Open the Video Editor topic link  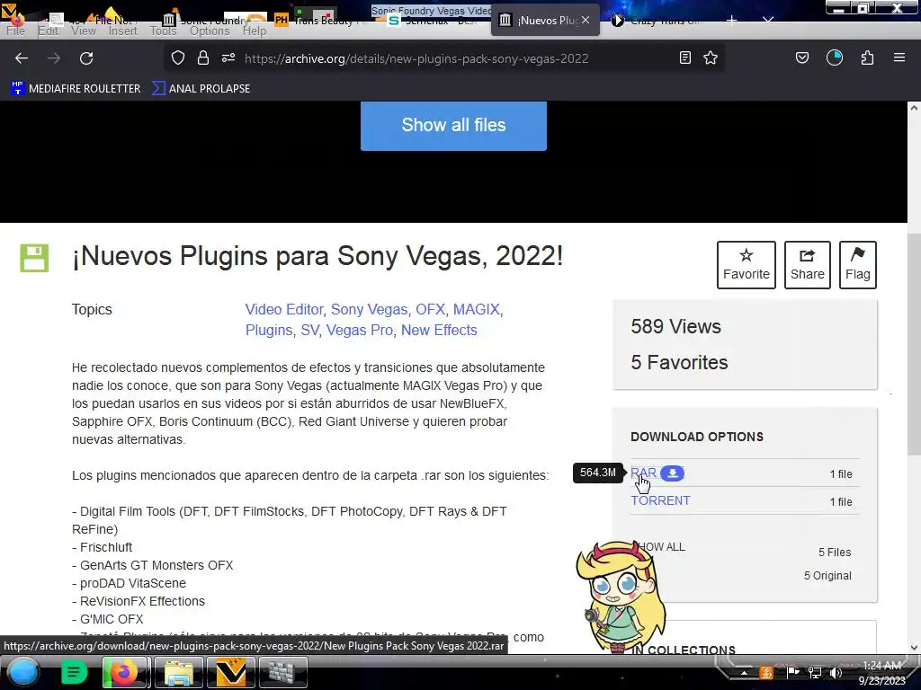click(x=283, y=309)
